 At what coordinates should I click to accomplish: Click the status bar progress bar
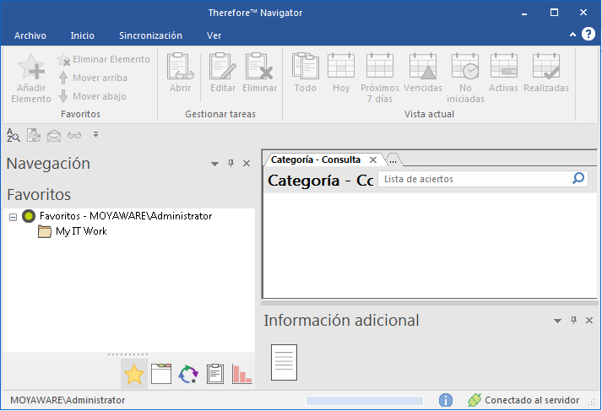click(365, 401)
